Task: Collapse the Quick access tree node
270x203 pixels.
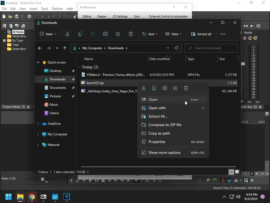Action: [38, 62]
